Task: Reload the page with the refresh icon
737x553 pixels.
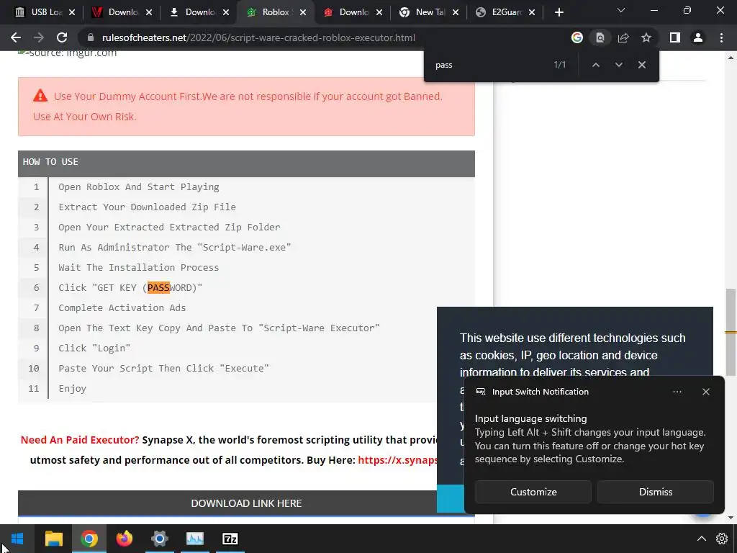Action: click(62, 37)
